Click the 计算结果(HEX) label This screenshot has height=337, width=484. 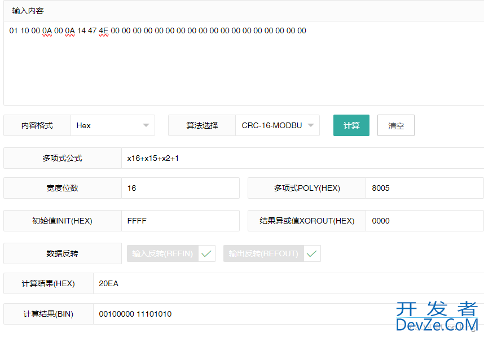(x=48, y=283)
